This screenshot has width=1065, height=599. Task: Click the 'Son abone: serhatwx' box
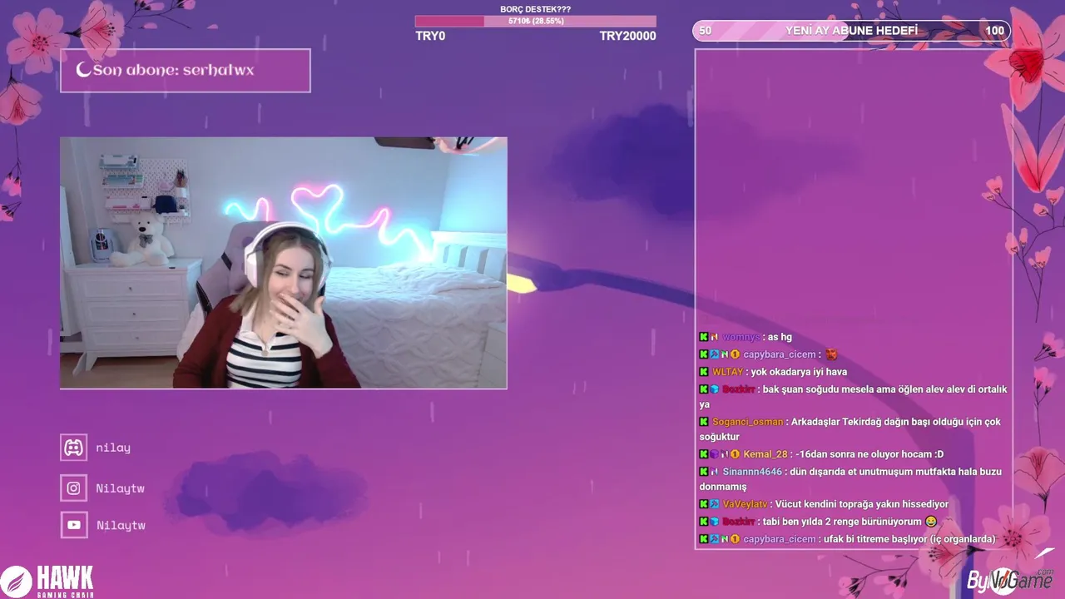click(186, 70)
